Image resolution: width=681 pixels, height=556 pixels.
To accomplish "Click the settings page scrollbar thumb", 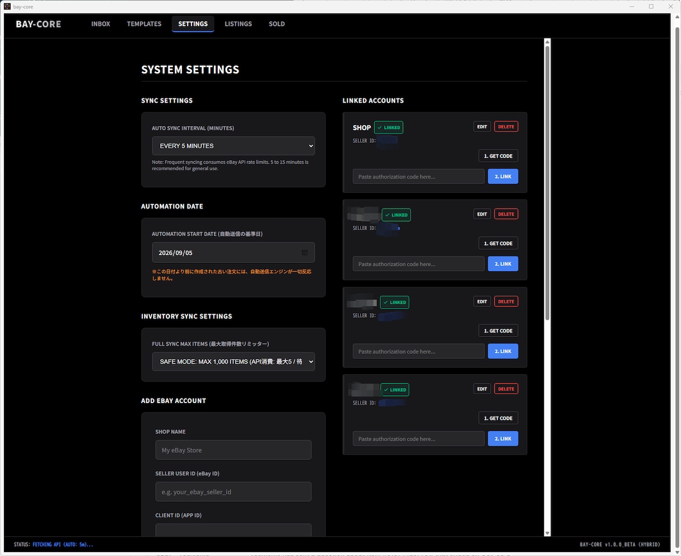I will (x=547, y=183).
